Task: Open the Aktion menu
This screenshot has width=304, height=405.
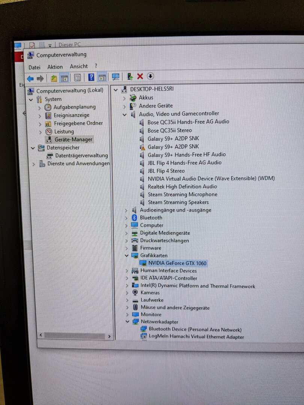Action: tap(55, 67)
